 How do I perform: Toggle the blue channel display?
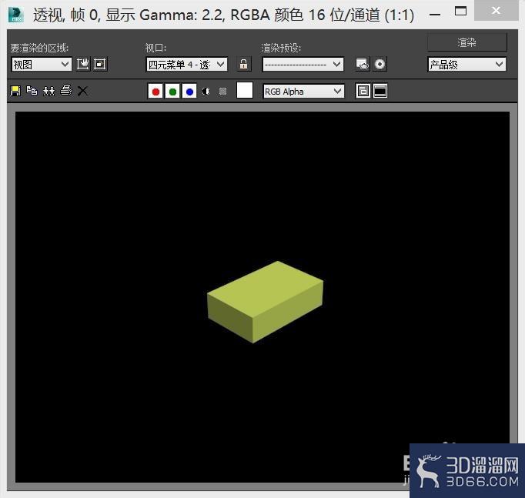pos(189,91)
